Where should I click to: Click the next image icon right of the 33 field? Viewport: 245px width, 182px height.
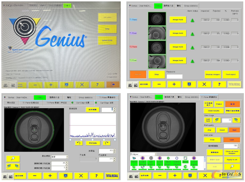tap(236, 120)
